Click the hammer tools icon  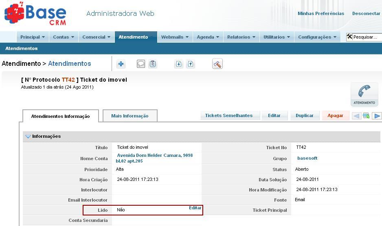217,64
